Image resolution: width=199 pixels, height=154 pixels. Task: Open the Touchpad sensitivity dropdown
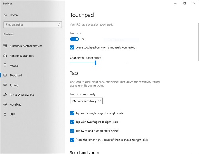[86, 101]
